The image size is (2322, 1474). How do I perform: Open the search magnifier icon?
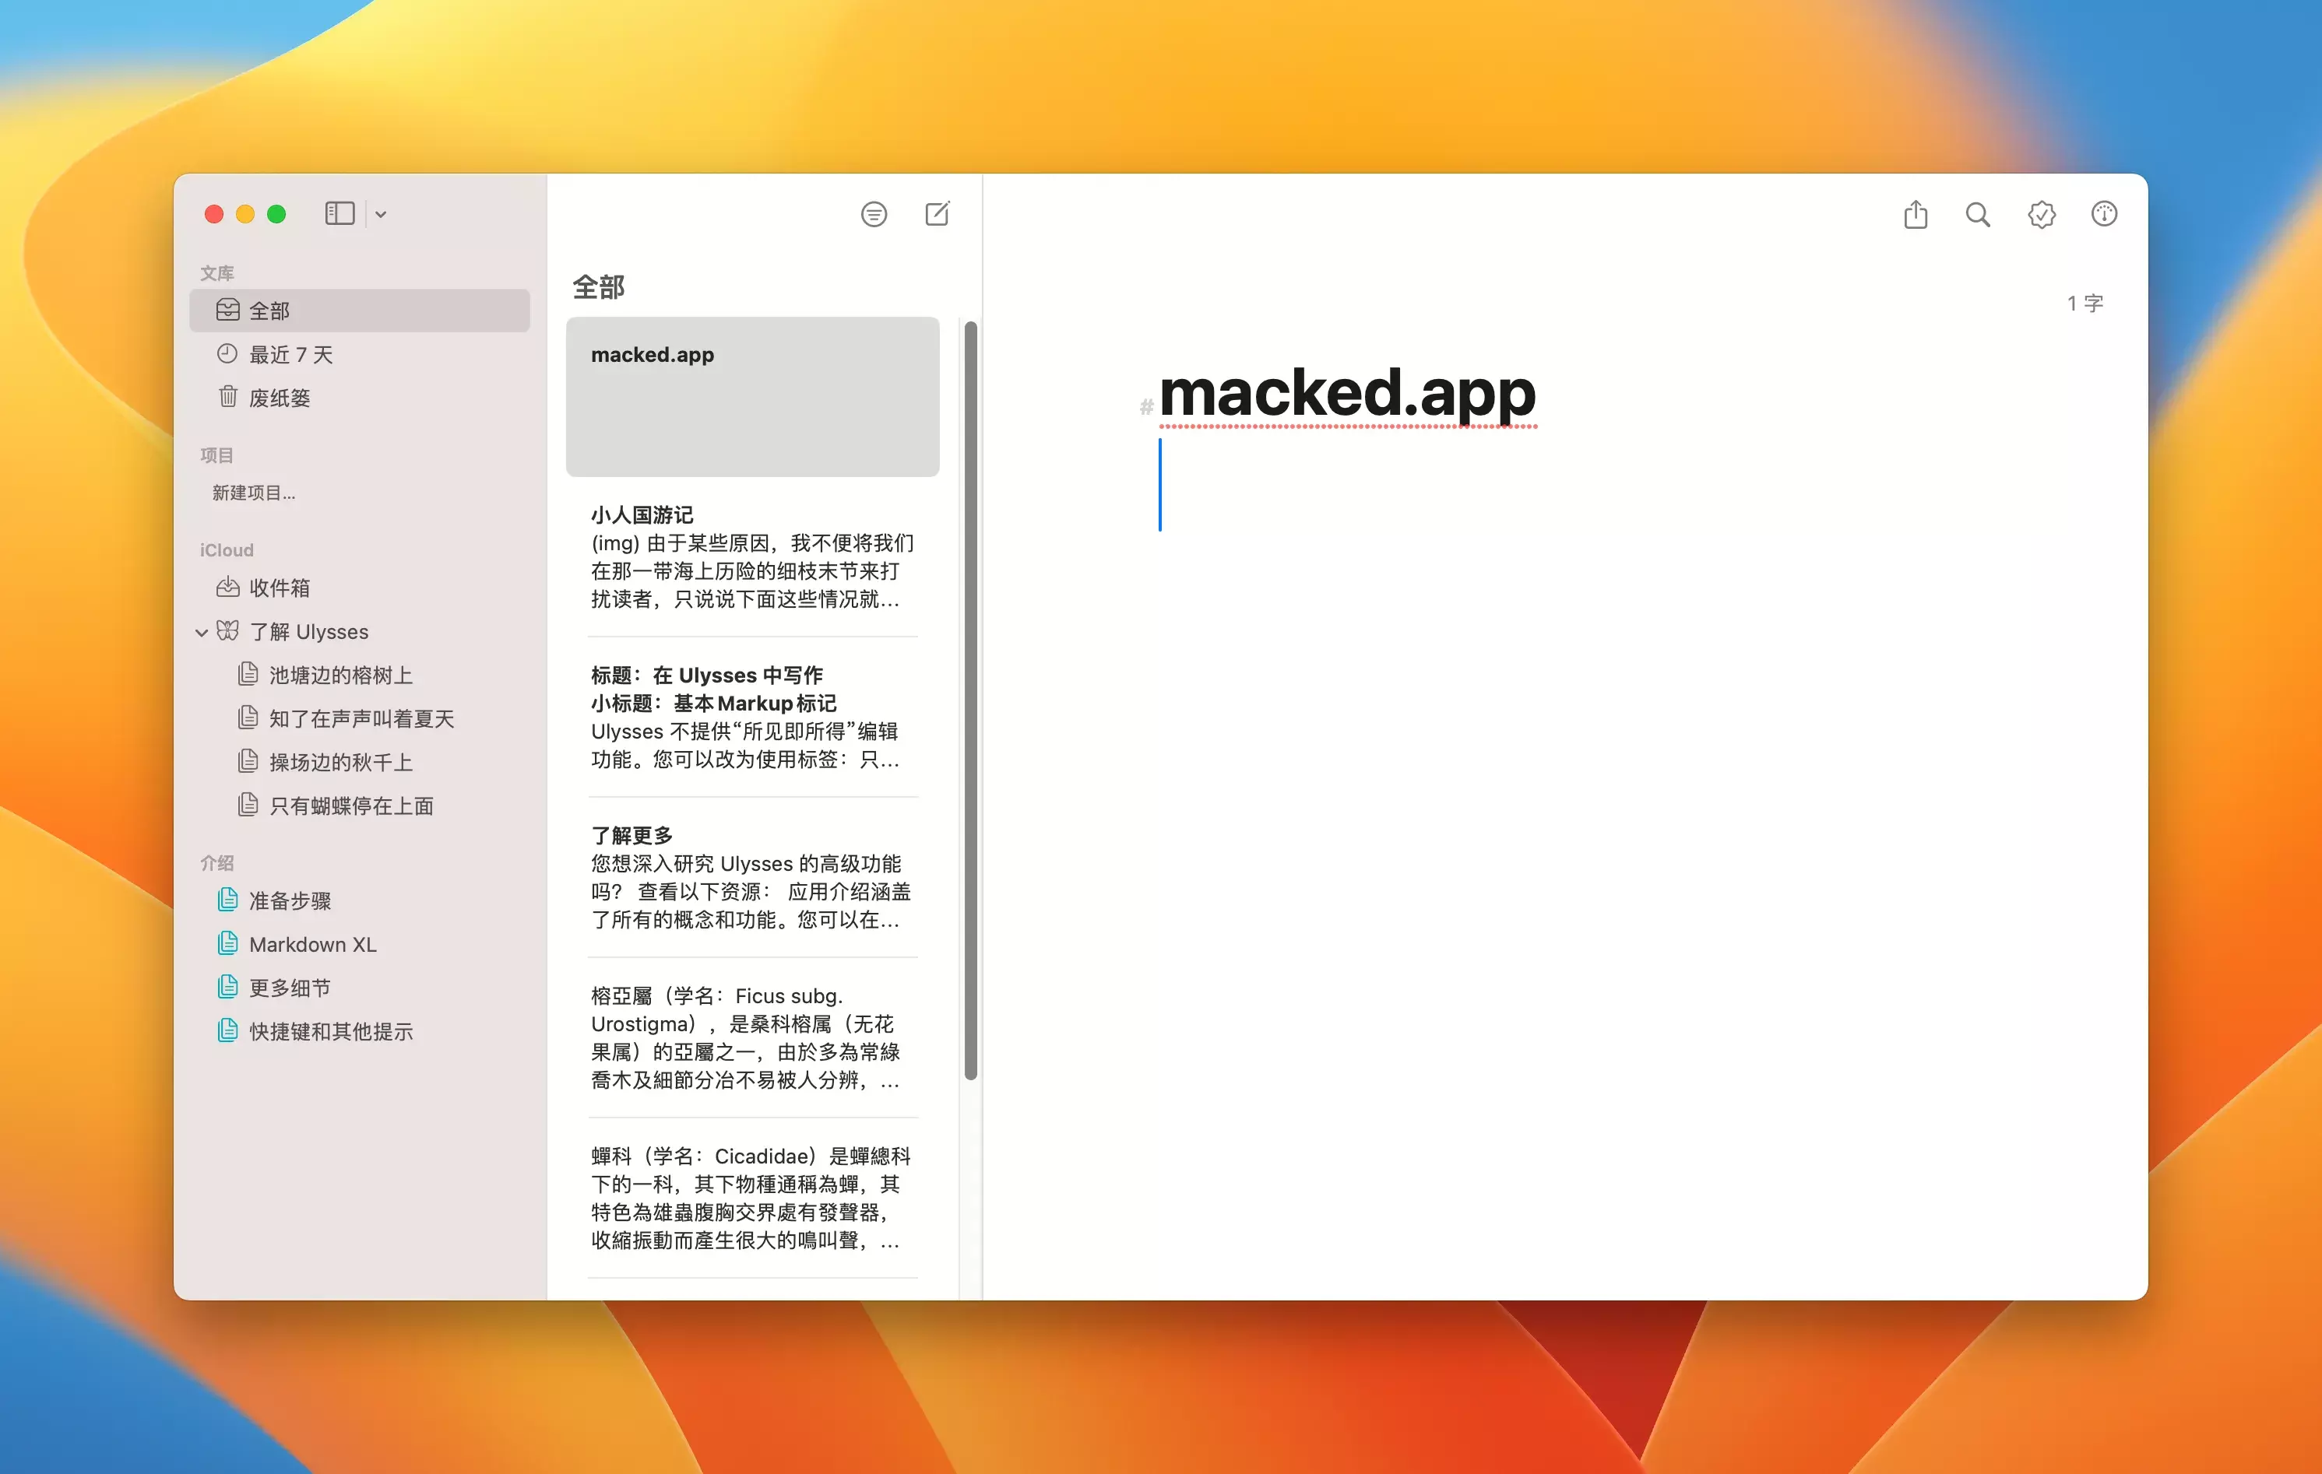(1978, 214)
